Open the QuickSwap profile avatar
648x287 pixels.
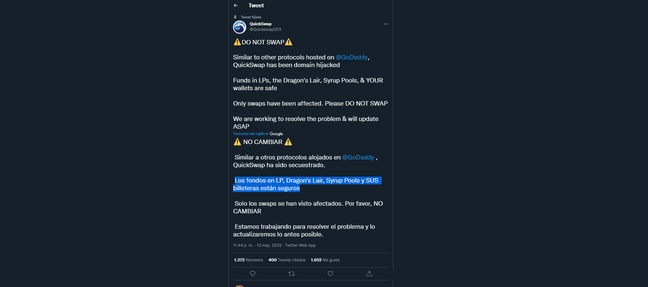point(240,27)
